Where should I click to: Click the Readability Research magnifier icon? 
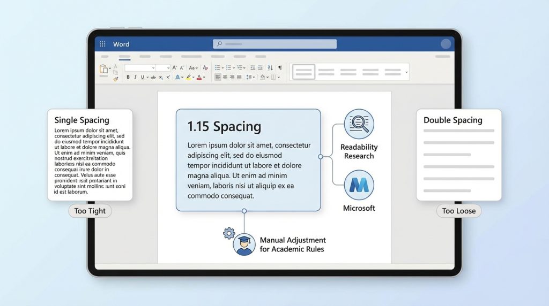coord(359,124)
